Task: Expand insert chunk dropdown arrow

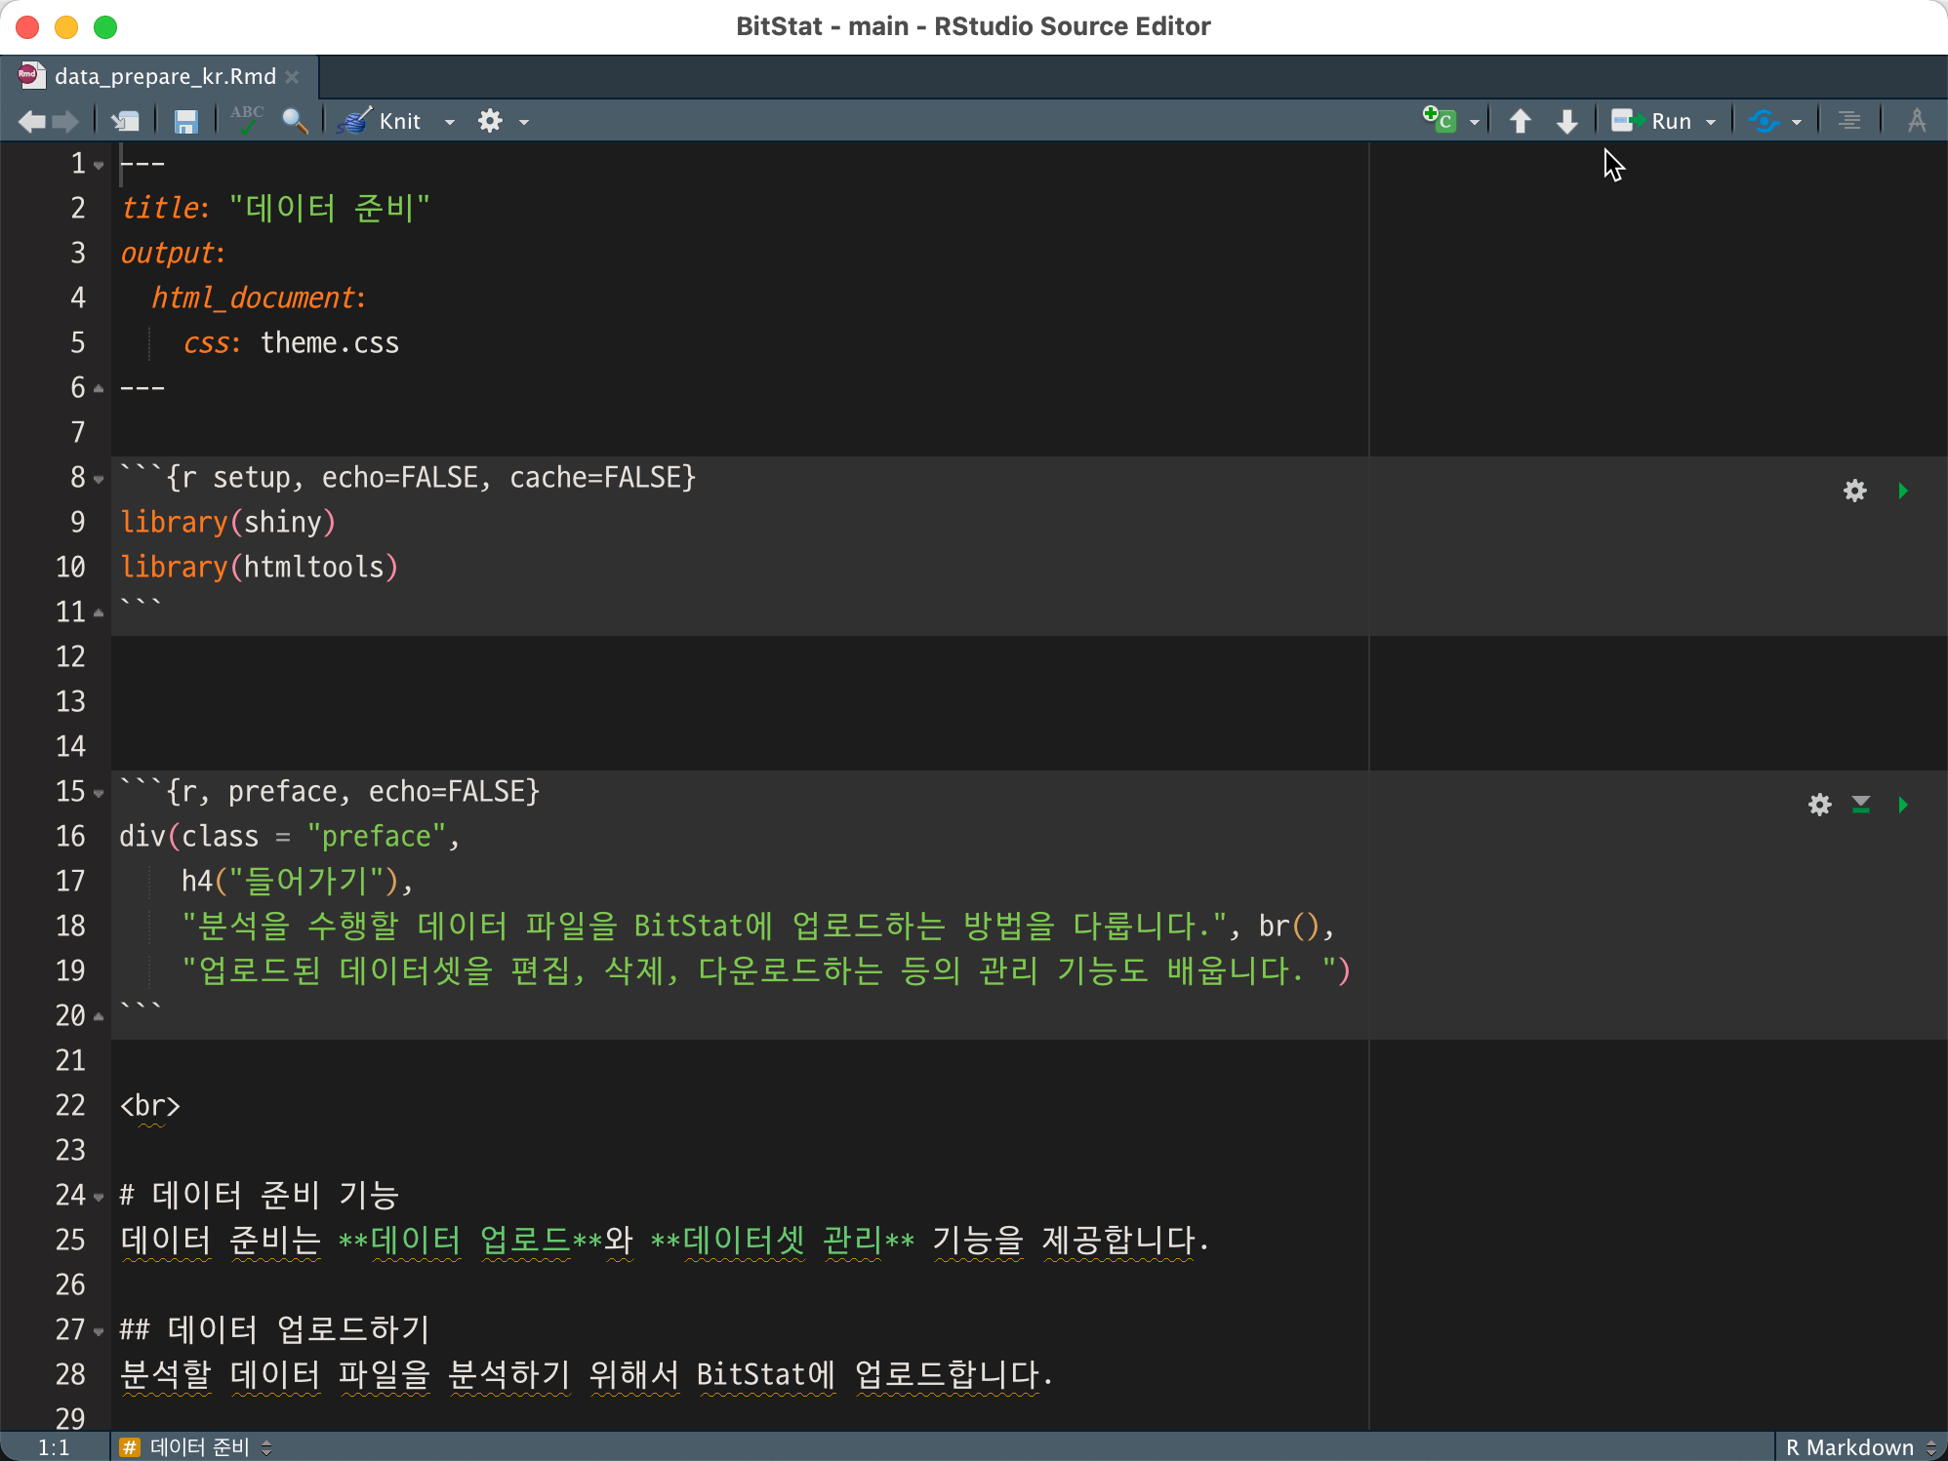Action: tap(1475, 122)
